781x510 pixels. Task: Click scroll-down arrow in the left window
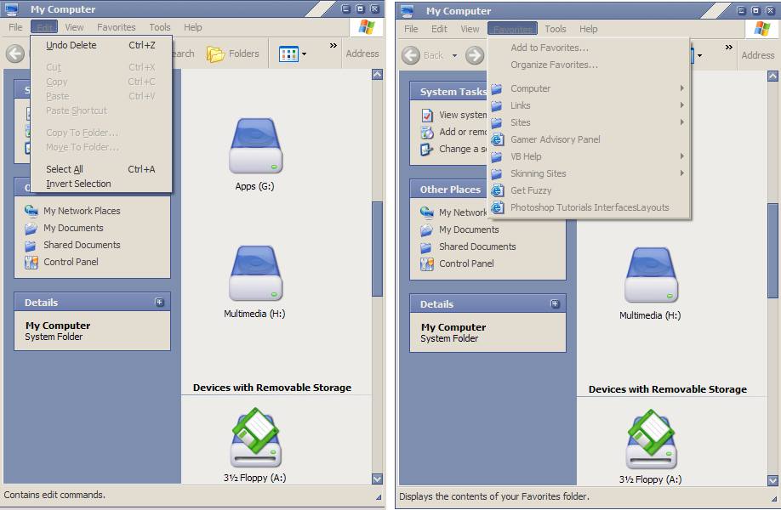click(378, 479)
